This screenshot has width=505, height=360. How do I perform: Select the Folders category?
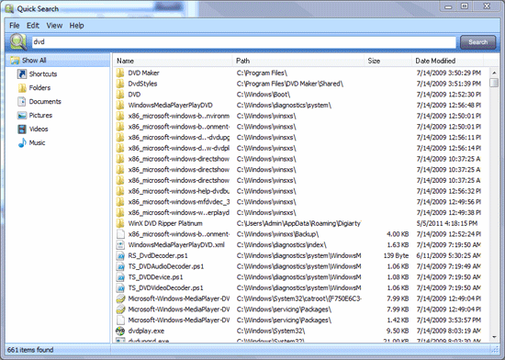click(39, 88)
